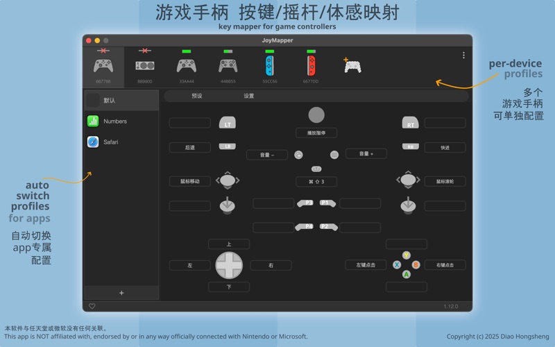The height and width of the screenshot is (347, 555).
Task: Click the D-pad cross icon
Action: (x=229, y=265)
